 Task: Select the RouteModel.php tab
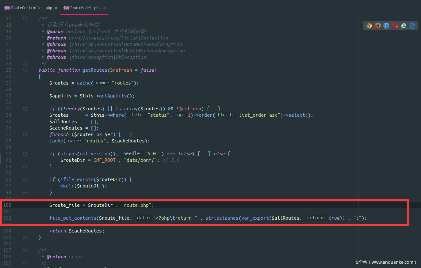click(85, 8)
